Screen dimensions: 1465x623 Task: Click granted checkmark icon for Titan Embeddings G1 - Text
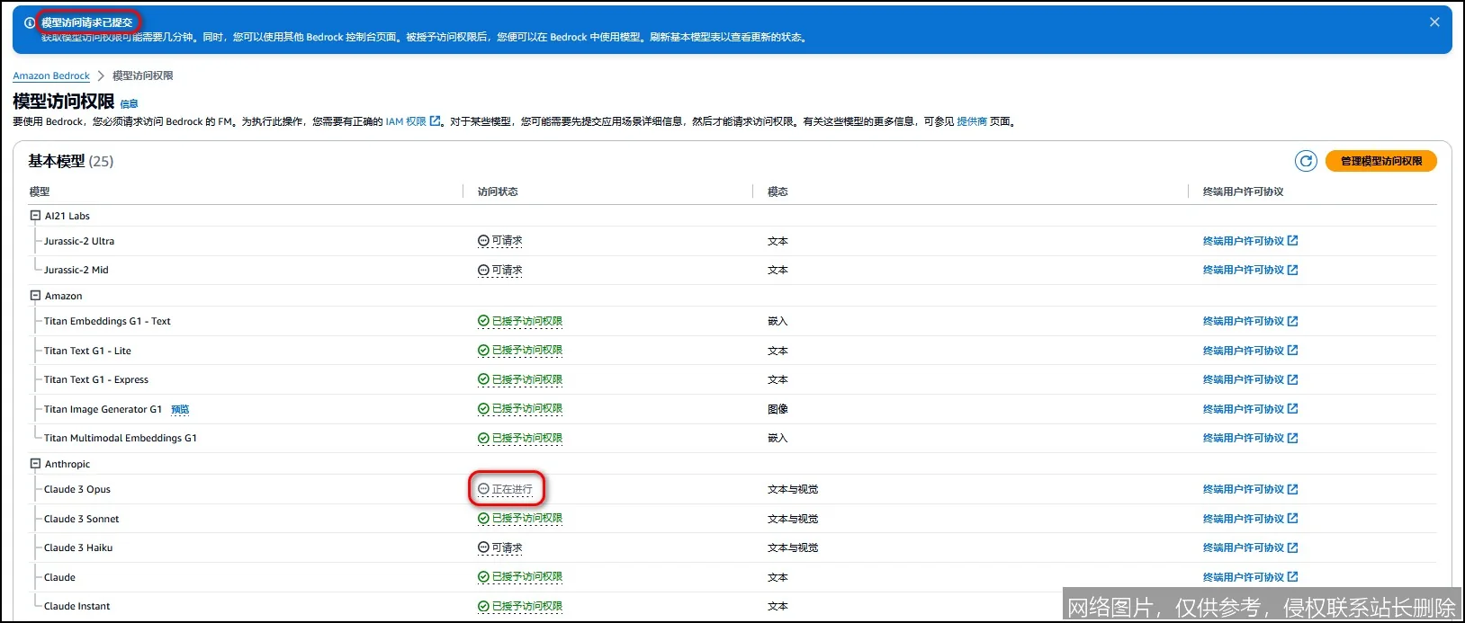tap(483, 321)
